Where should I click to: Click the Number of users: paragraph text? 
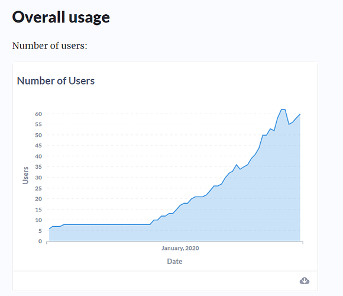click(x=50, y=46)
